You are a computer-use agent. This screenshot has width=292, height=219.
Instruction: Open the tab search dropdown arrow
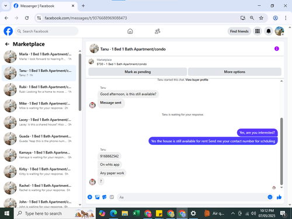(6, 6)
